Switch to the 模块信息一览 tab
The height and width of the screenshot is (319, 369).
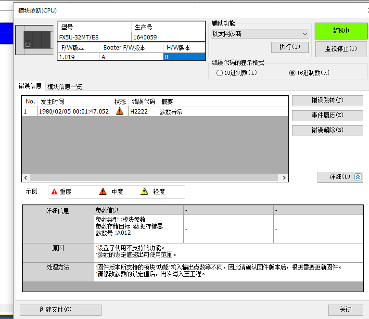coord(64,87)
